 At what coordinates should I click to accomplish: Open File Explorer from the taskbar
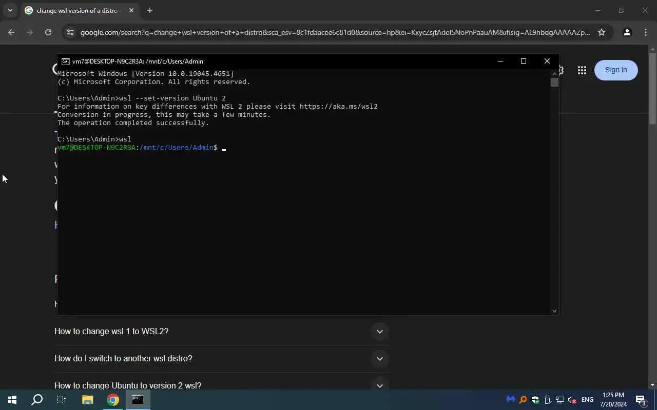(88, 400)
